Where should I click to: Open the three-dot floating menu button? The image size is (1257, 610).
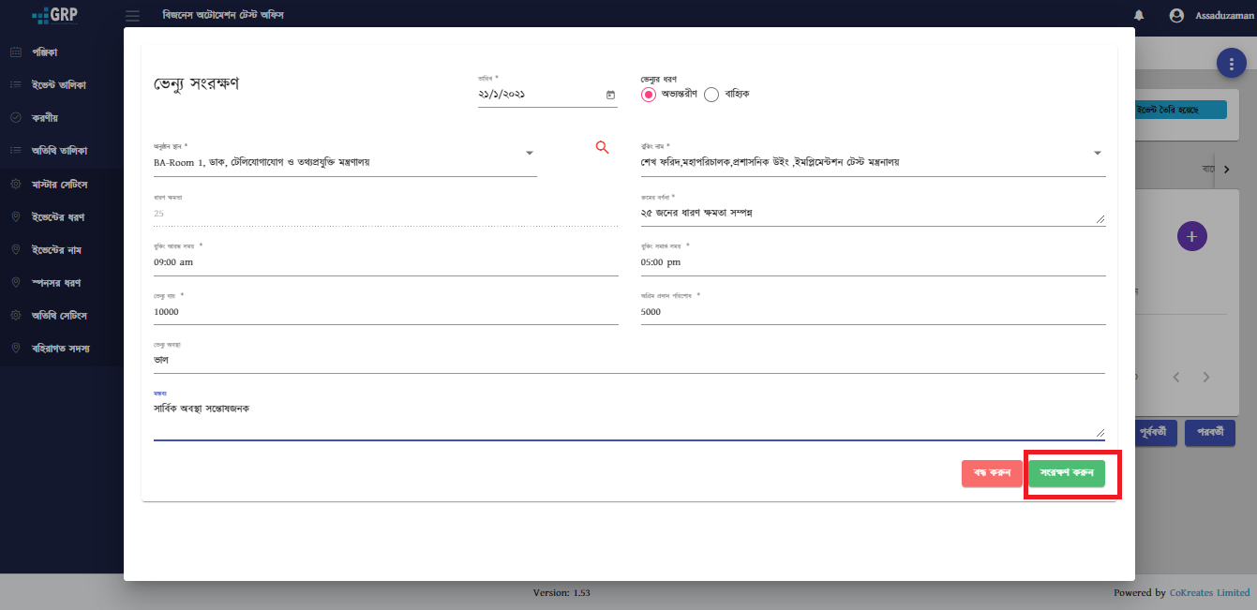point(1231,63)
